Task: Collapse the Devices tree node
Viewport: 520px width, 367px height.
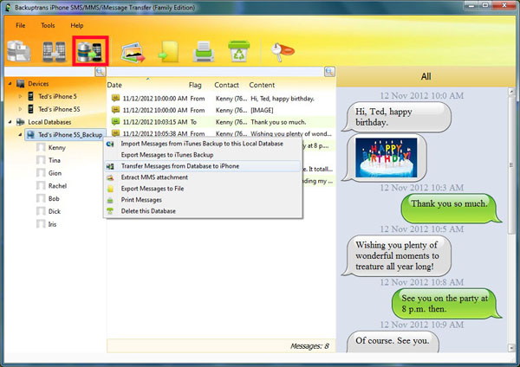Action: tap(10, 83)
